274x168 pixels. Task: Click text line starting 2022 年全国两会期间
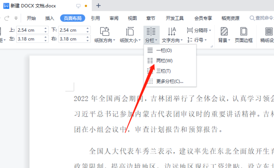click(x=174, y=99)
